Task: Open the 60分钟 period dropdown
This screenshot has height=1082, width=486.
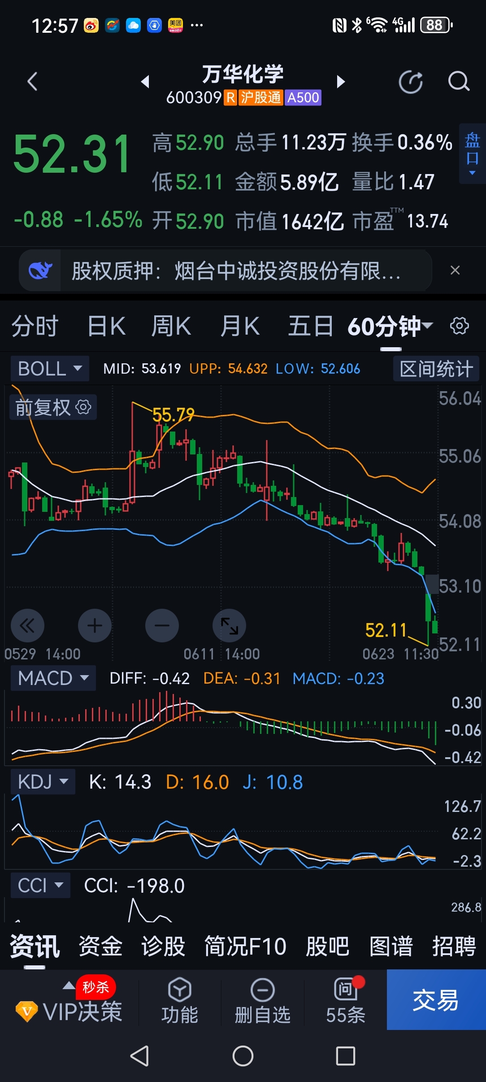Action: [390, 326]
